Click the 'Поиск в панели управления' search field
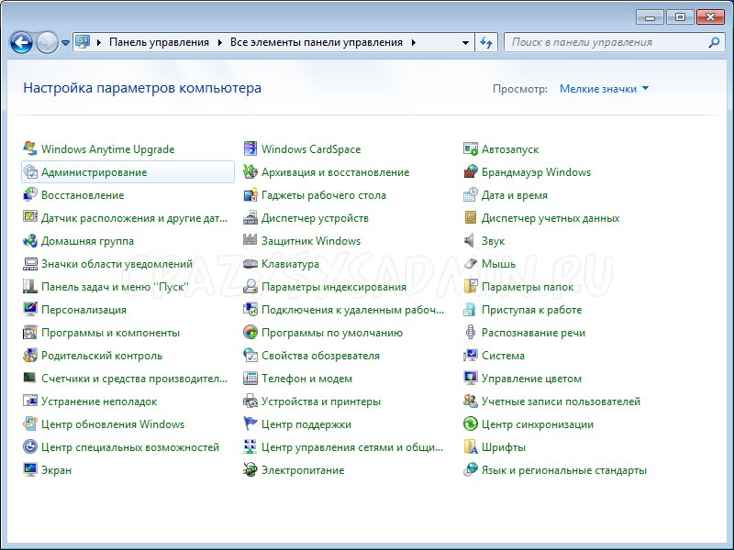 click(x=606, y=42)
